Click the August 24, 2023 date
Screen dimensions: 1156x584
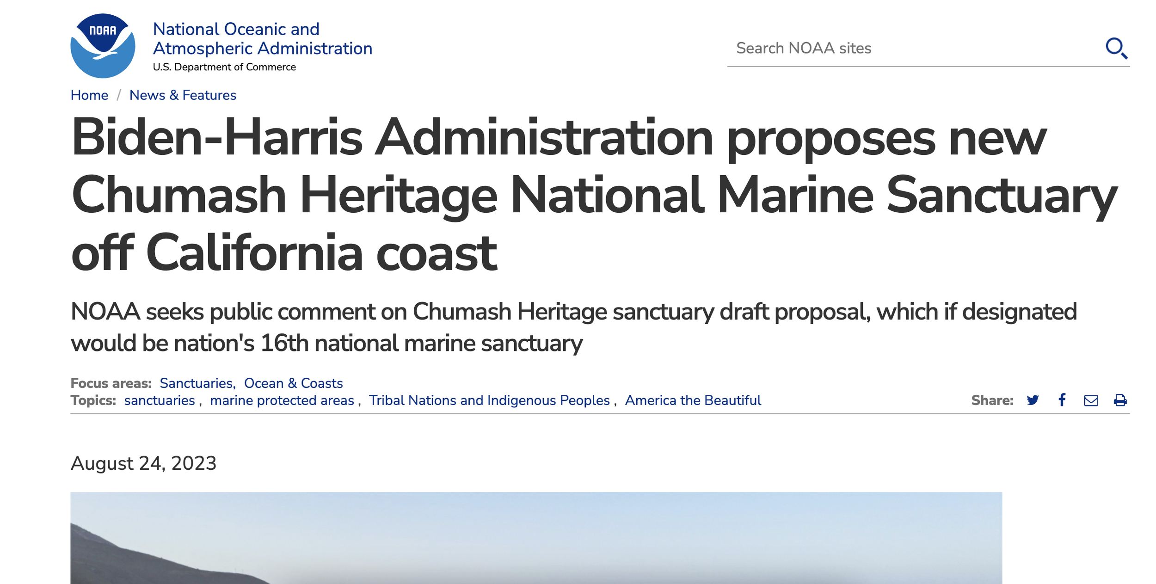tap(143, 463)
